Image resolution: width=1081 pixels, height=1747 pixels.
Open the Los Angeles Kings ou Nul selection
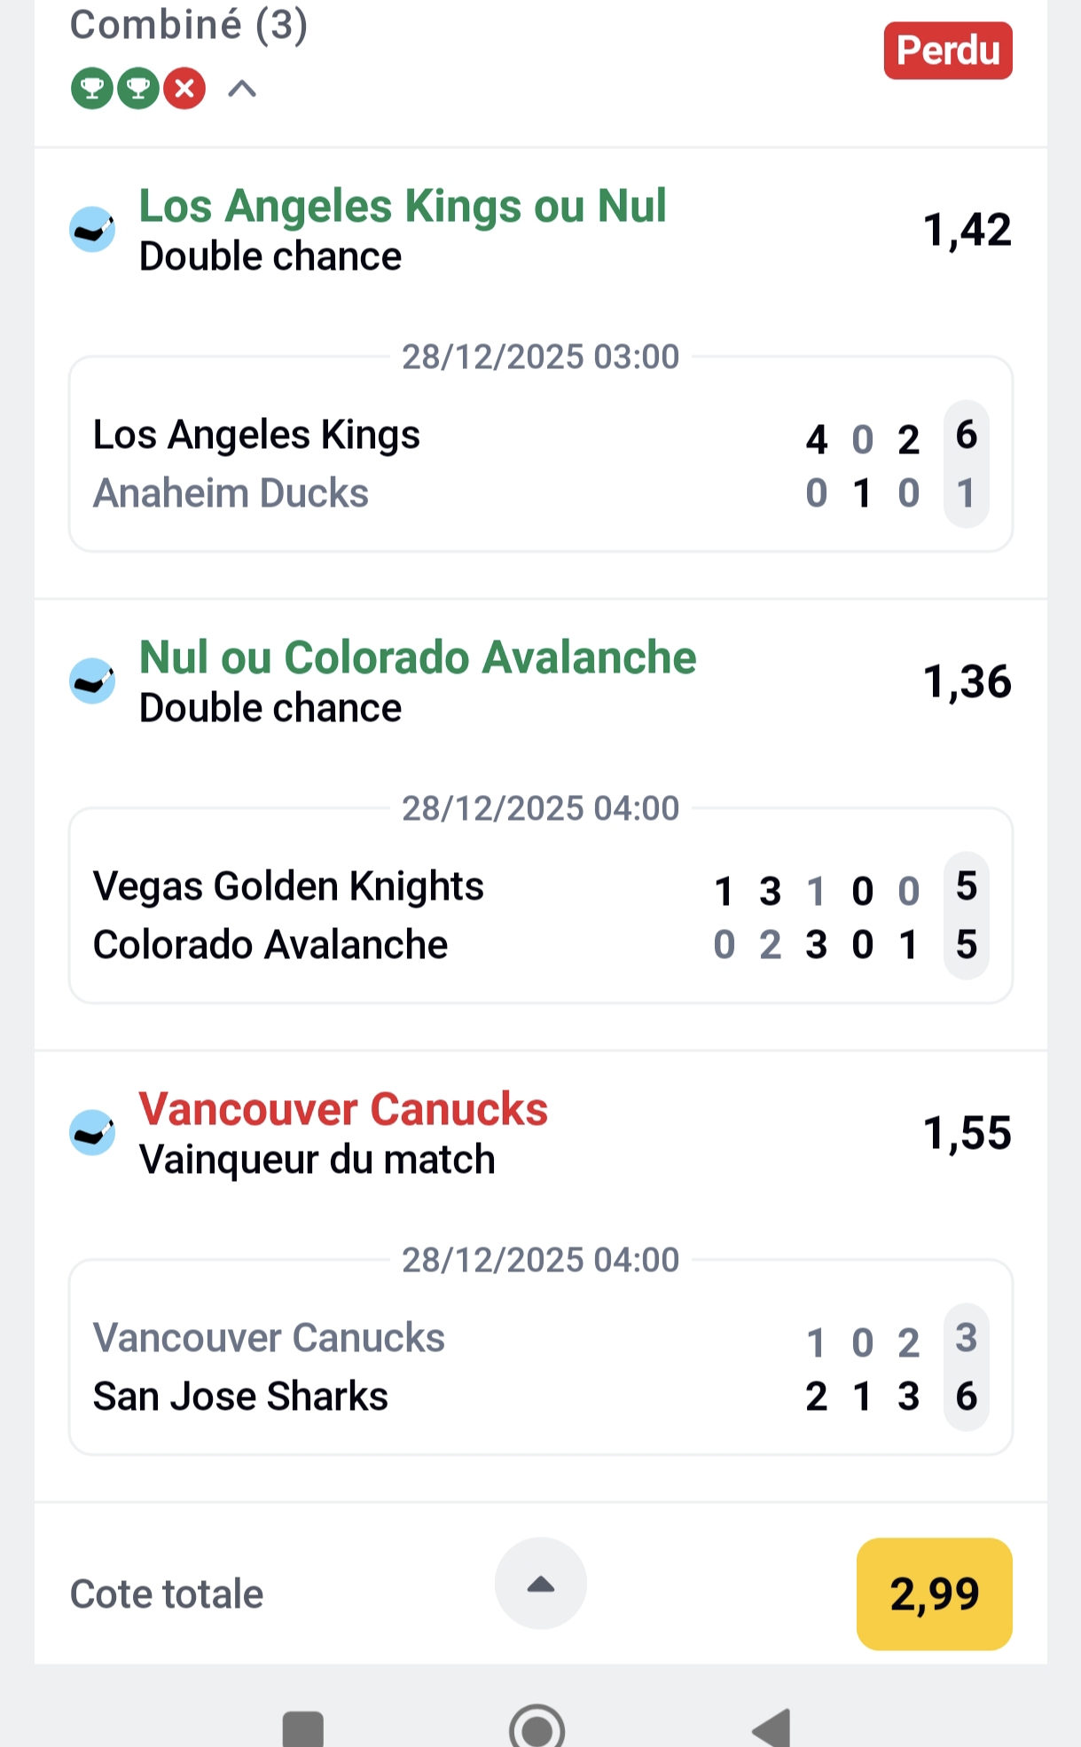click(x=403, y=207)
